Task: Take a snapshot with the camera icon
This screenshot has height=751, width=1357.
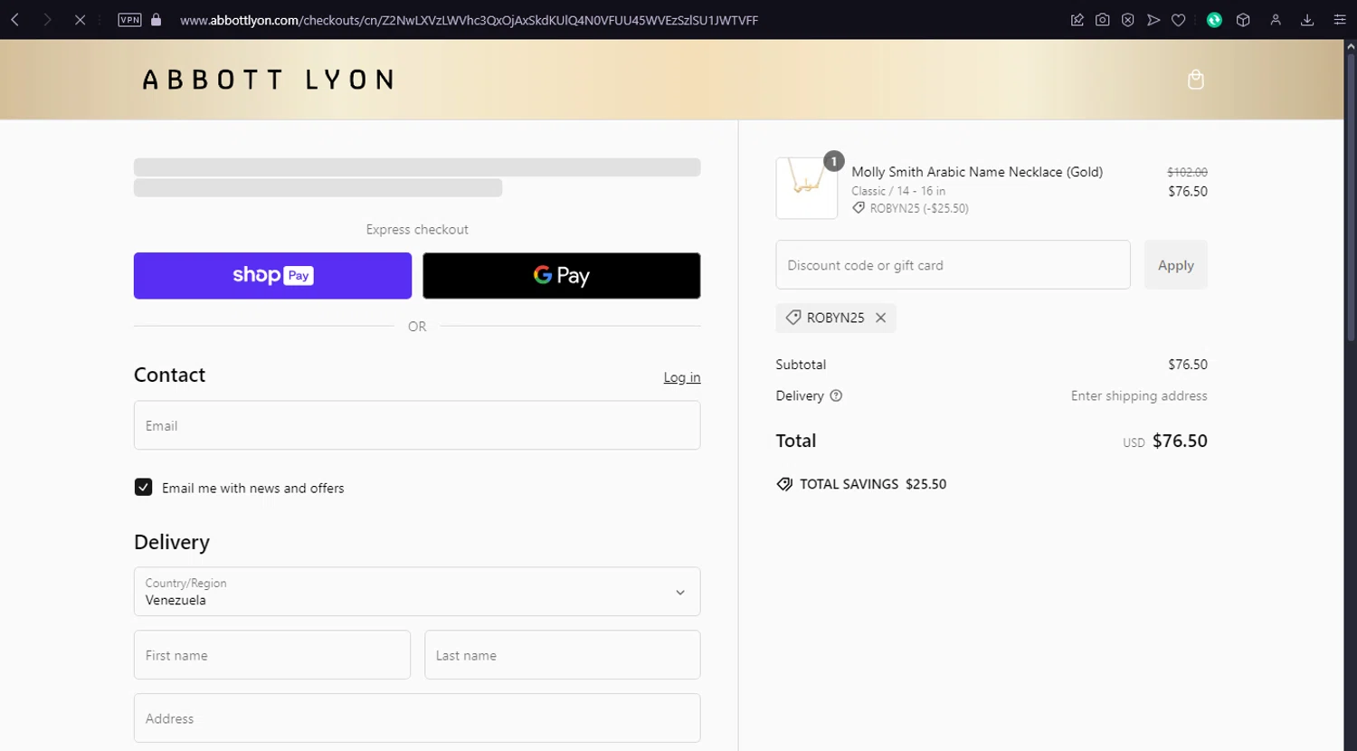Action: pos(1102,20)
